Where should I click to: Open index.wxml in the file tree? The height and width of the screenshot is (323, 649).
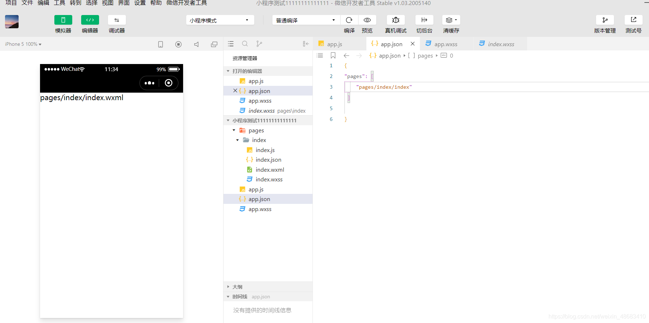[268, 170]
